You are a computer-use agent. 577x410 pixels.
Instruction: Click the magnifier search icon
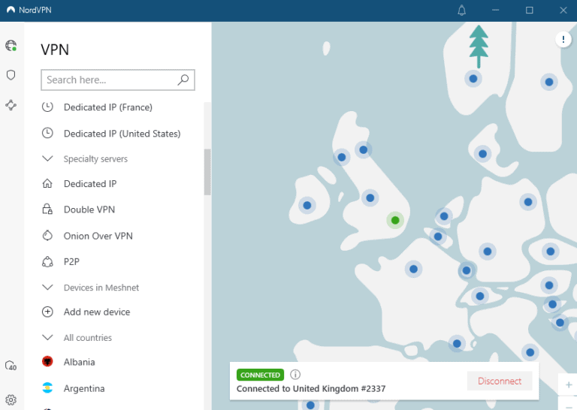click(183, 80)
